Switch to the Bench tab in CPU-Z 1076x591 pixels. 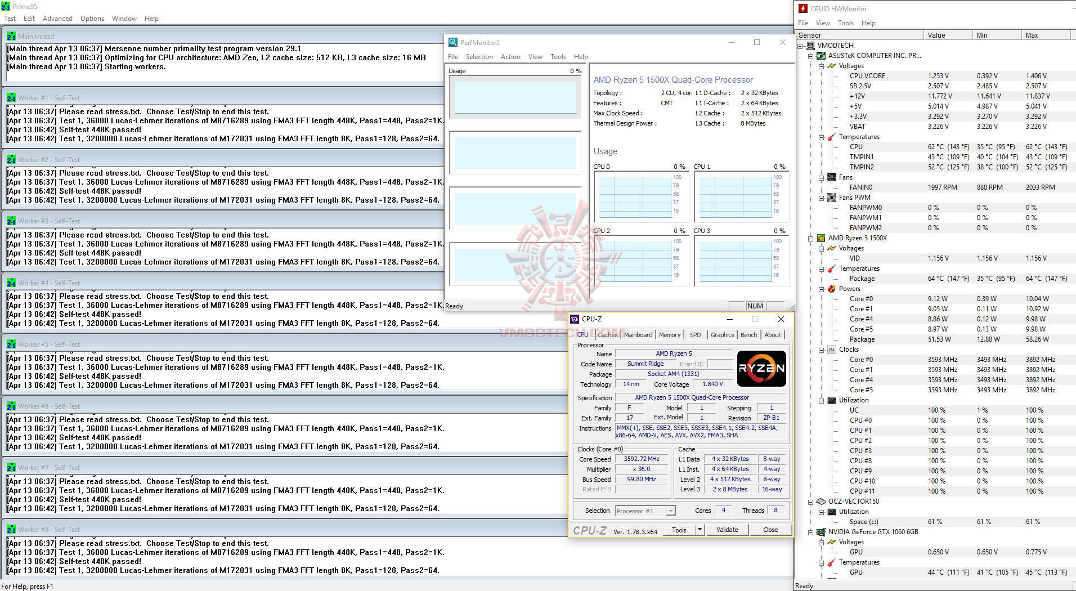point(748,335)
